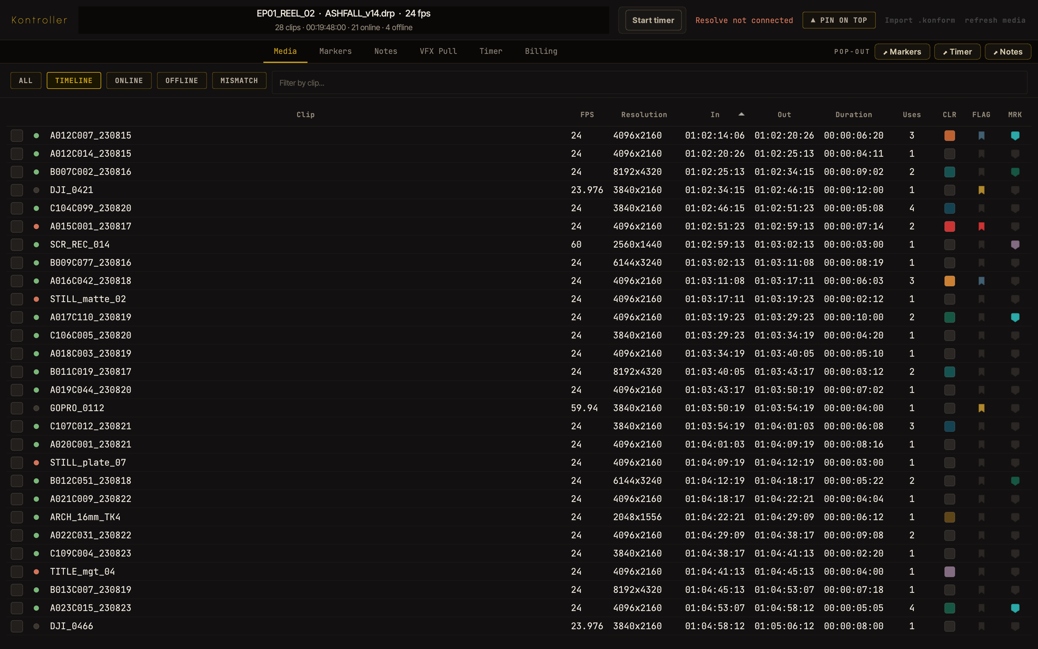Toggle sort direction arrow on In column

tap(741, 114)
